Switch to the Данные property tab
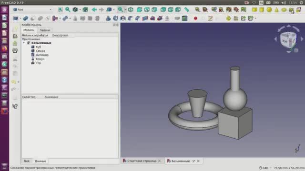This screenshot has width=305, height=171. click(x=40, y=161)
